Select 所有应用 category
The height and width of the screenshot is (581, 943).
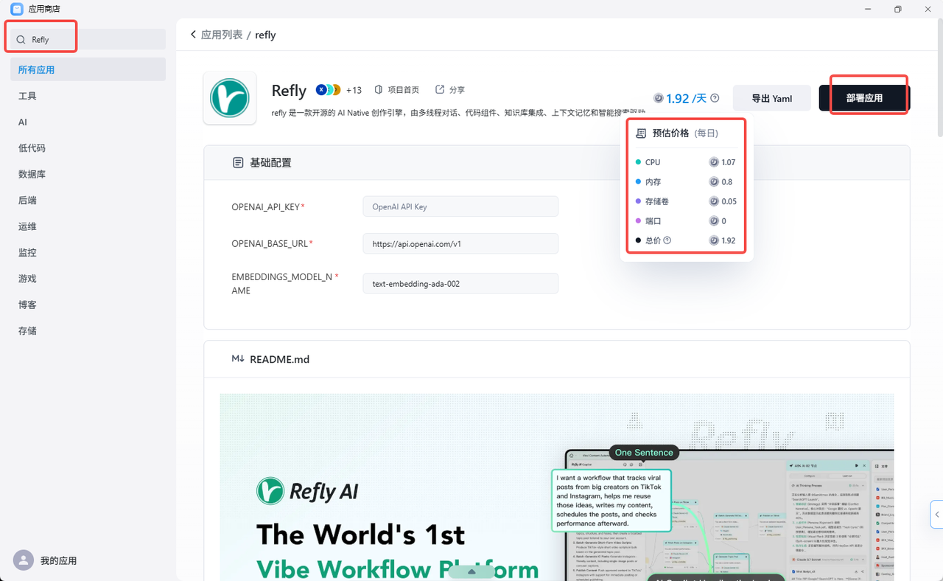88,70
